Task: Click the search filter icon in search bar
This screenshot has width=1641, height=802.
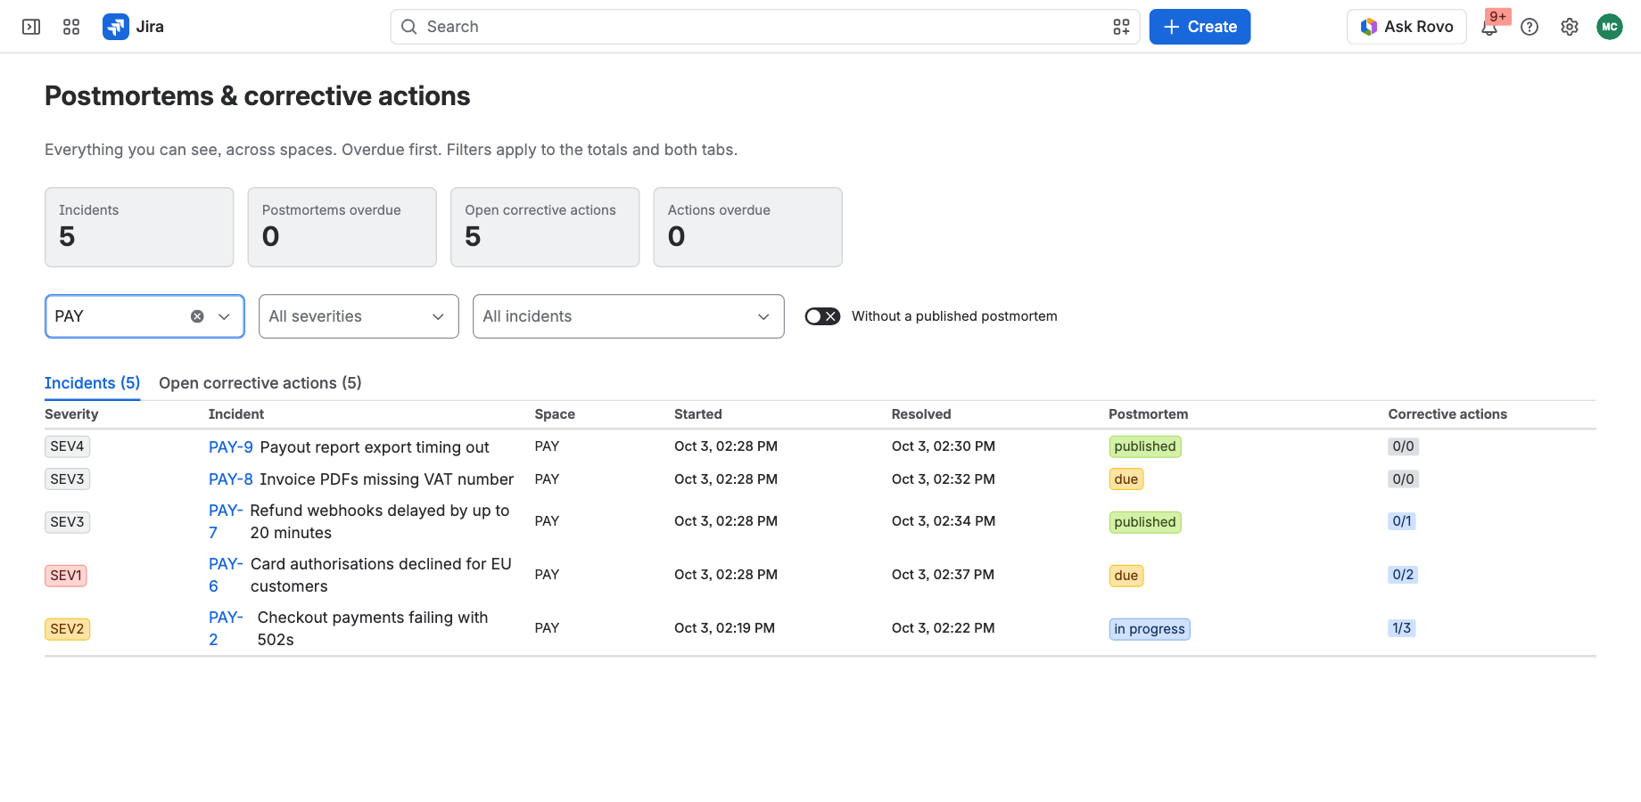Action: pos(1121,27)
